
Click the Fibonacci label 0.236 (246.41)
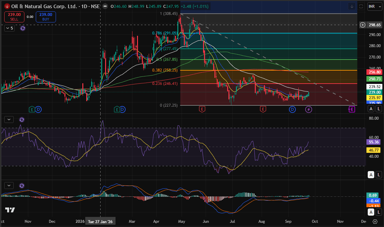click(165, 84)
